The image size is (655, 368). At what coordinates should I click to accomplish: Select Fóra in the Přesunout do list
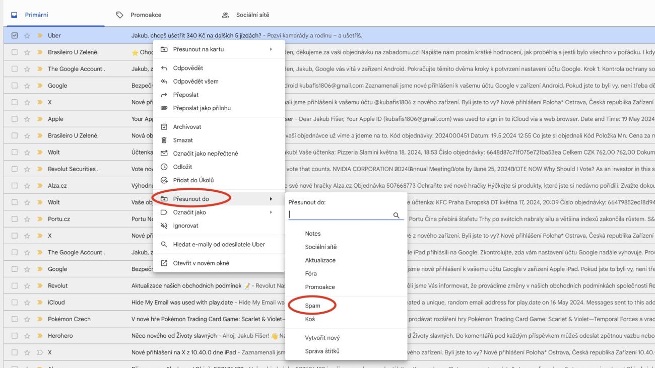click(x=346, y=274)
